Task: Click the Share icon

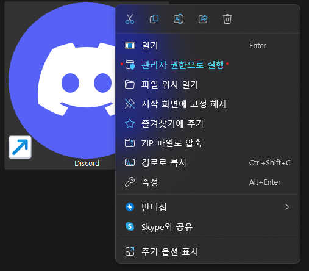Action: point(203,19)
